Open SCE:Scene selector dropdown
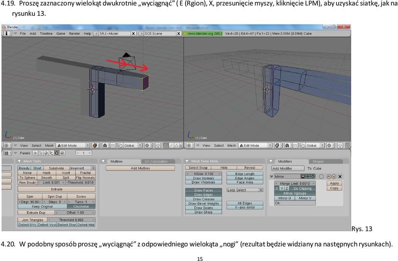398x261 pixels. pyautogui.click(x=141, y=34)
